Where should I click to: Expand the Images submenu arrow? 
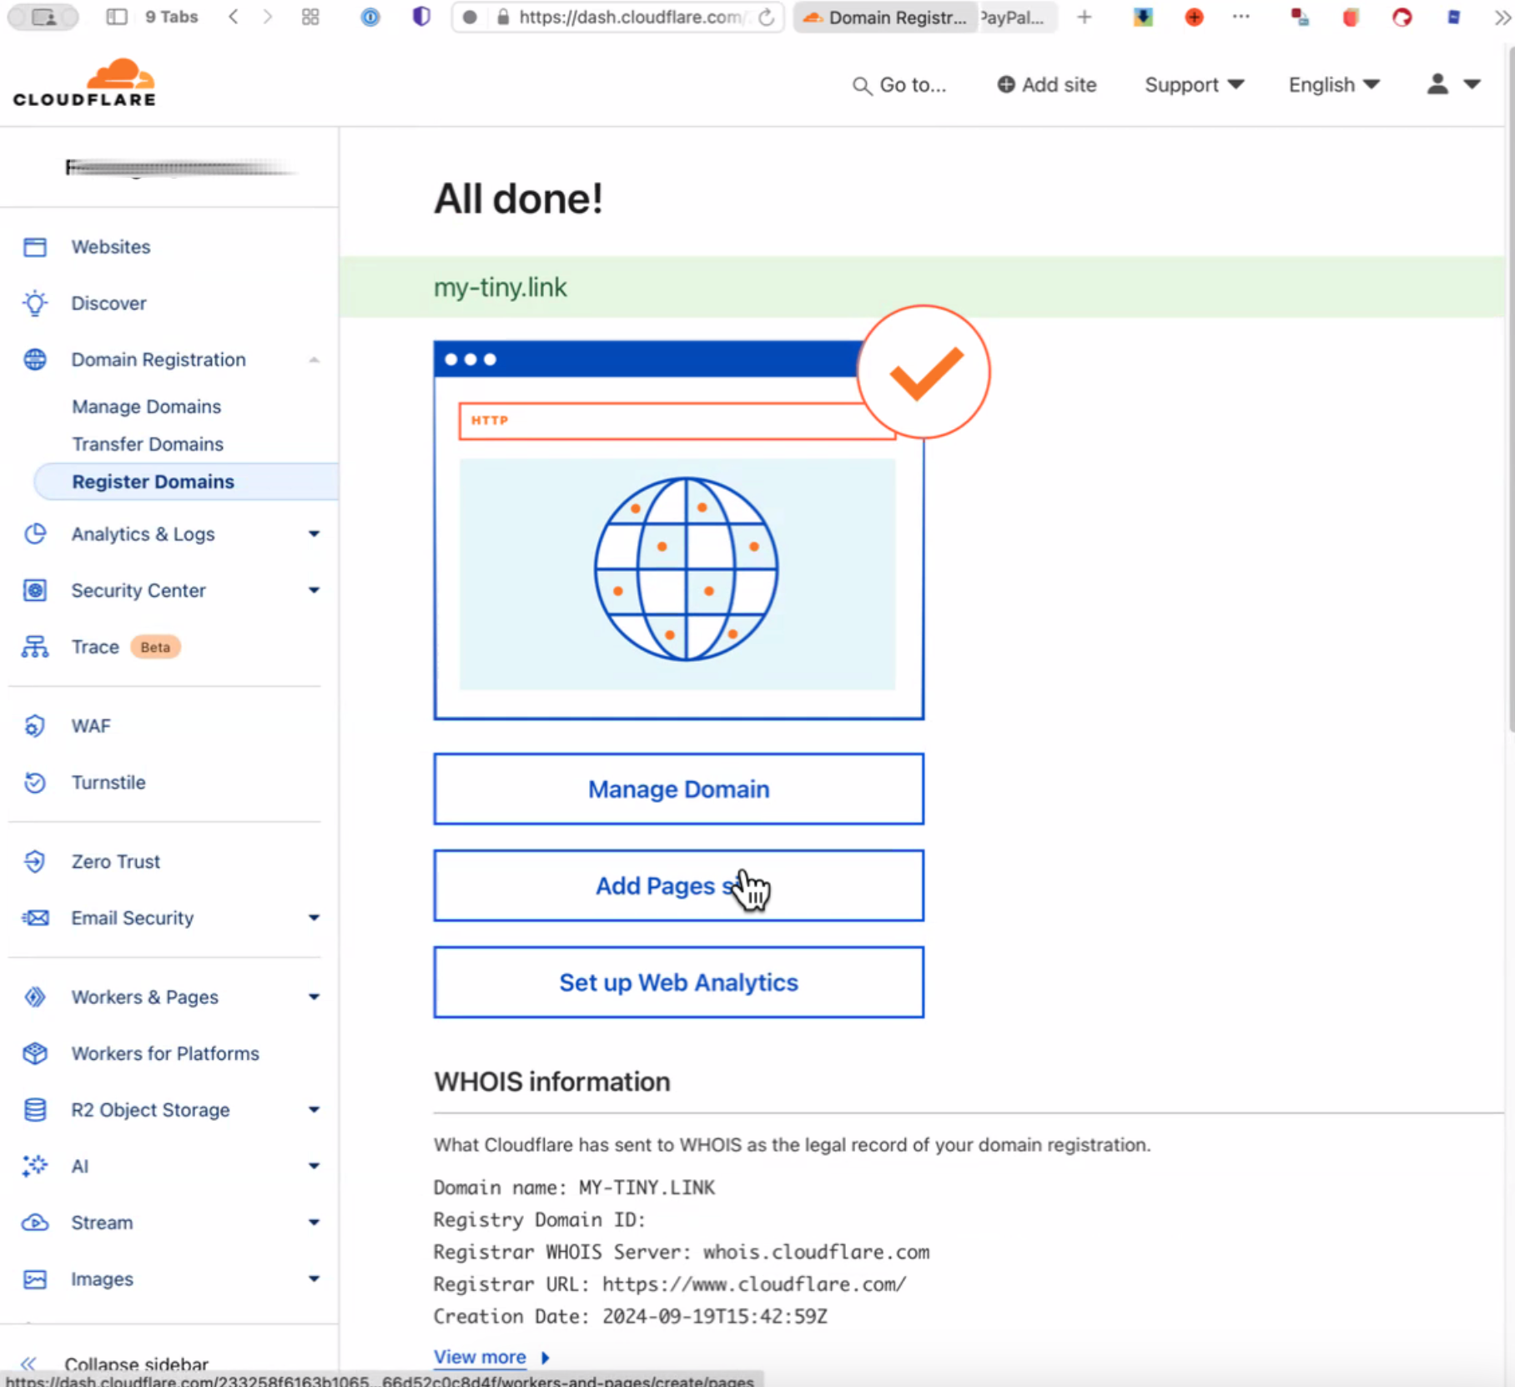point(315,1279)
